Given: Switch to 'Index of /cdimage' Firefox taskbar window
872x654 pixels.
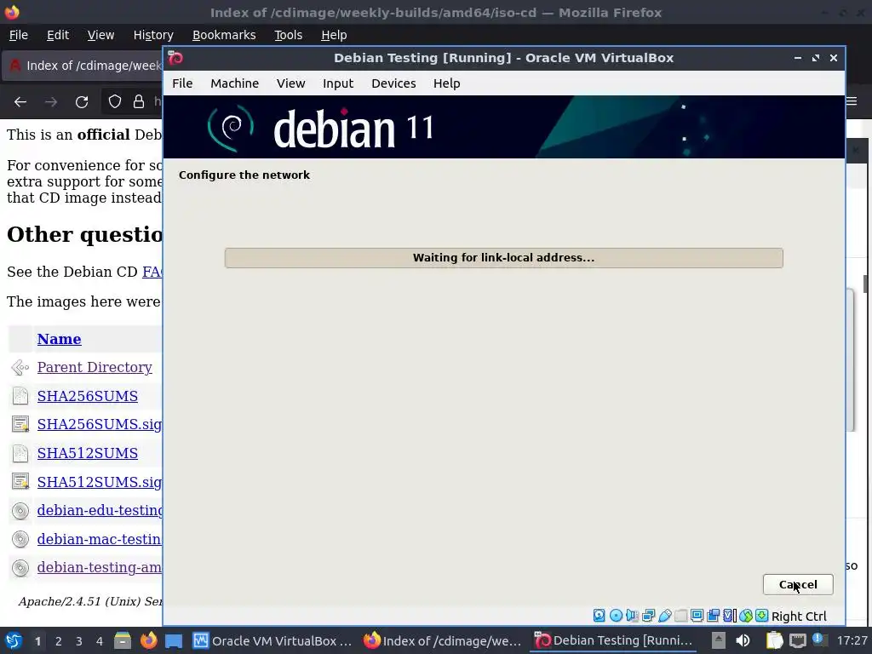Looking at the screenshot, I should point(443,640).
